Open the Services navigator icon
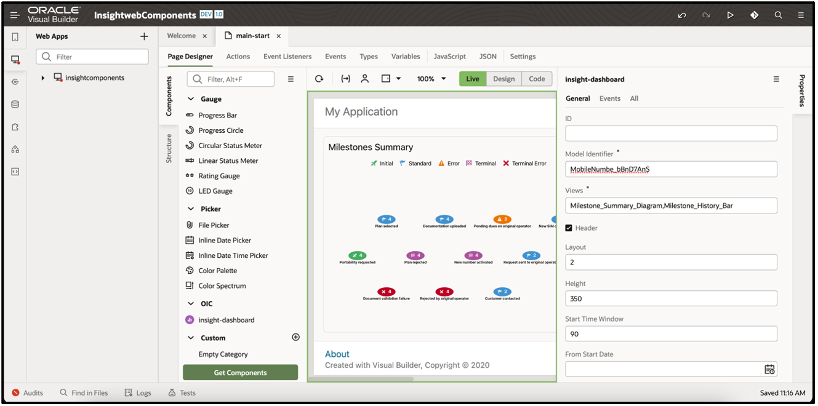Image resolution: width=818 pixels, height=406 pixels. point(15,82)
